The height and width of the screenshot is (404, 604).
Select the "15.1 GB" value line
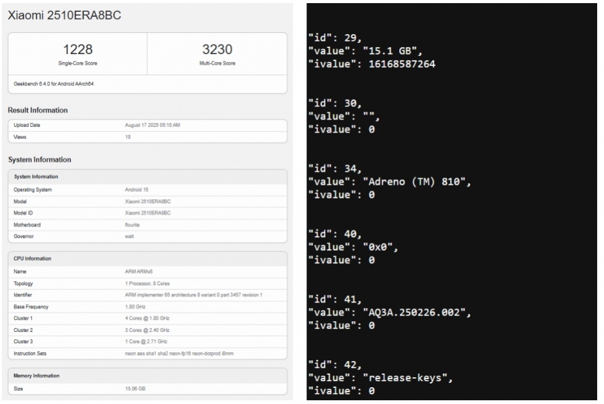point(365,51)
